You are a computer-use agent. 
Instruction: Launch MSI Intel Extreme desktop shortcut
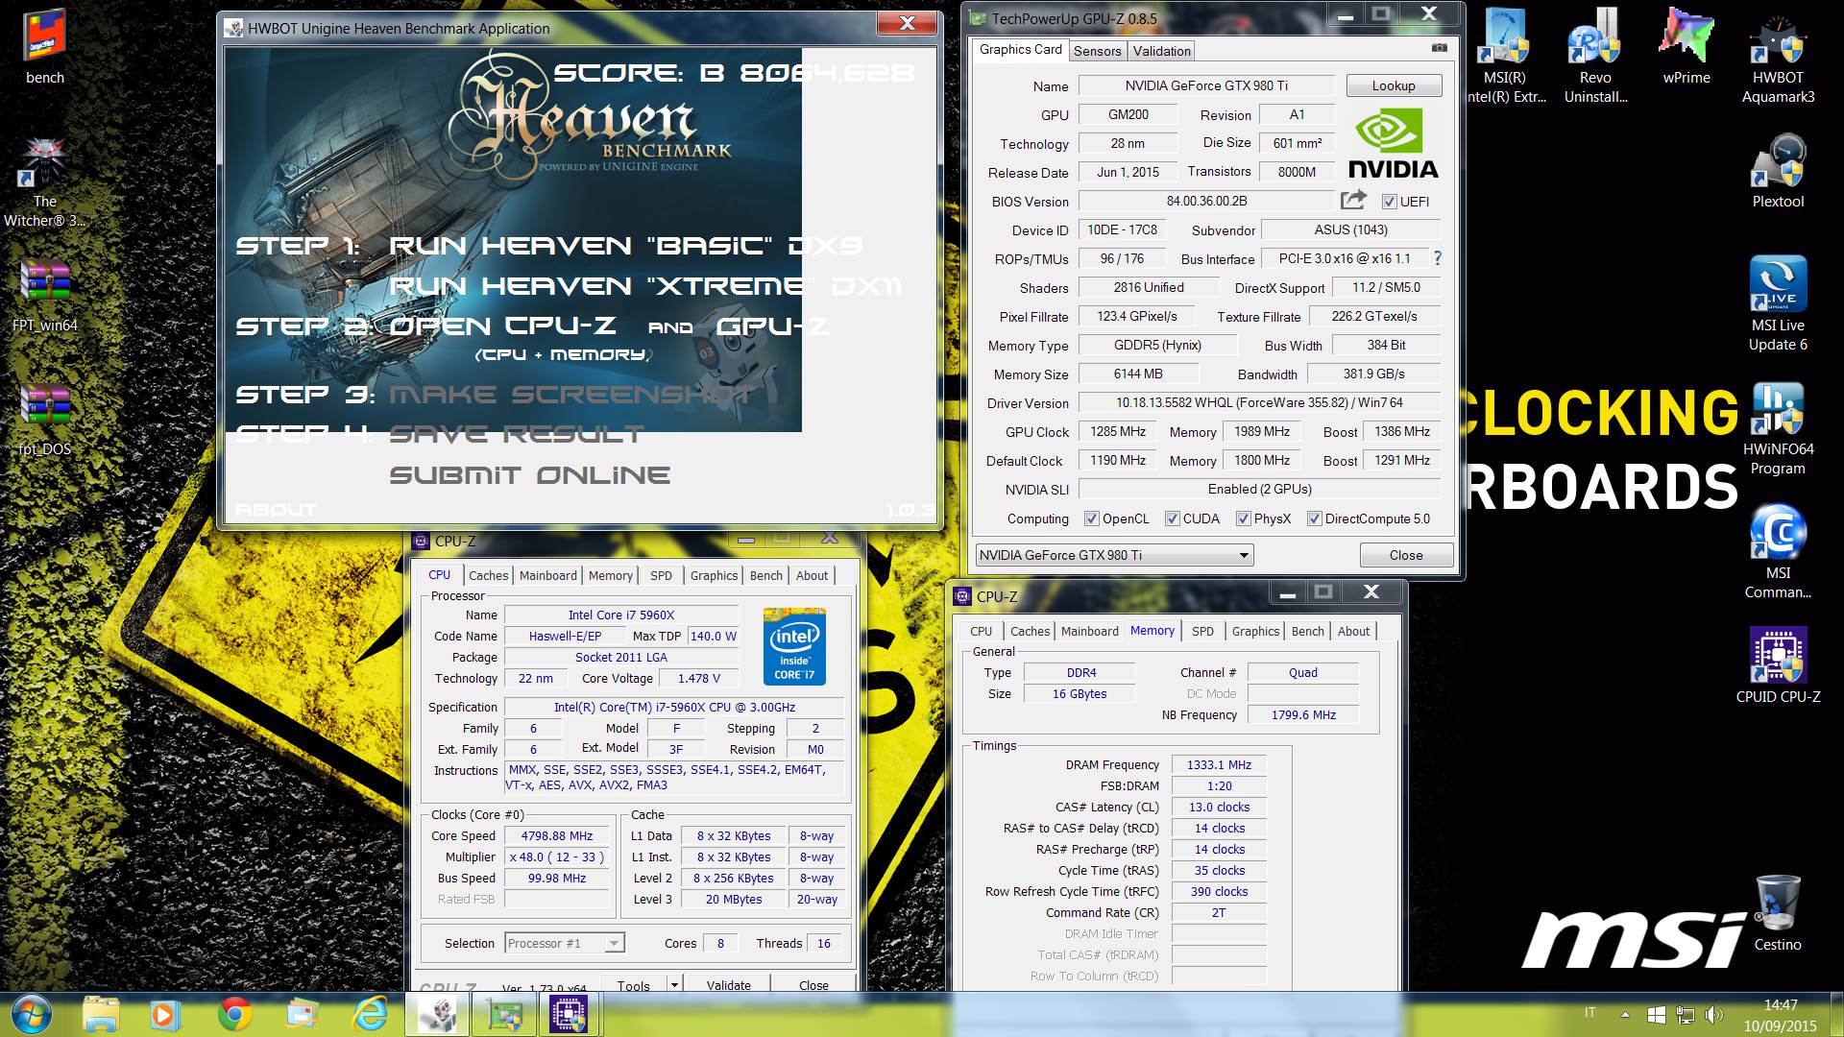point(1504,56)
